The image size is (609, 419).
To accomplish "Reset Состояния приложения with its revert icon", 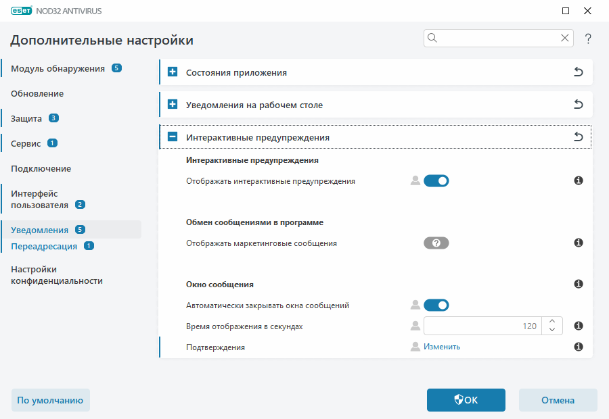I will tap(579, 72).
